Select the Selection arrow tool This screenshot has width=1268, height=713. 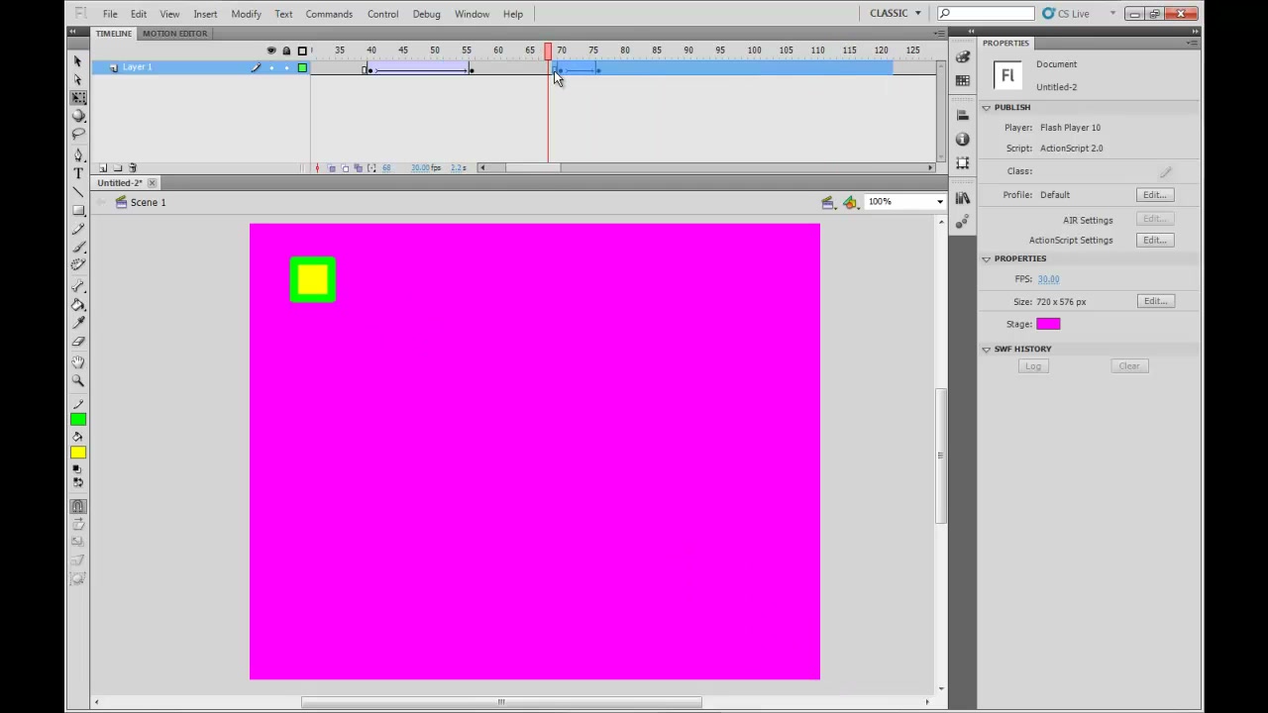point(78,61)
